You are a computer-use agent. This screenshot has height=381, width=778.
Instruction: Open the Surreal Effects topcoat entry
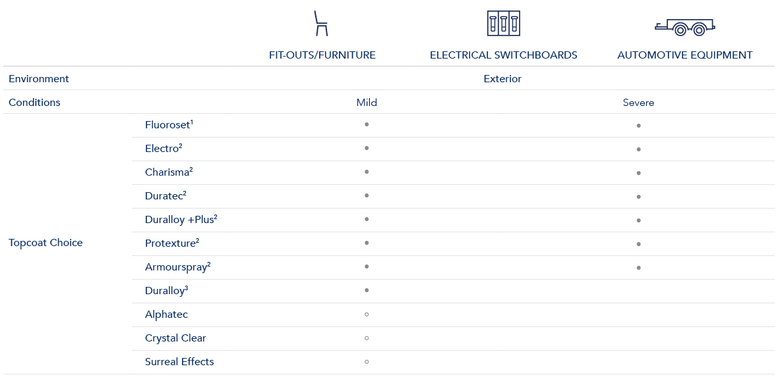(x=179, y=362)
